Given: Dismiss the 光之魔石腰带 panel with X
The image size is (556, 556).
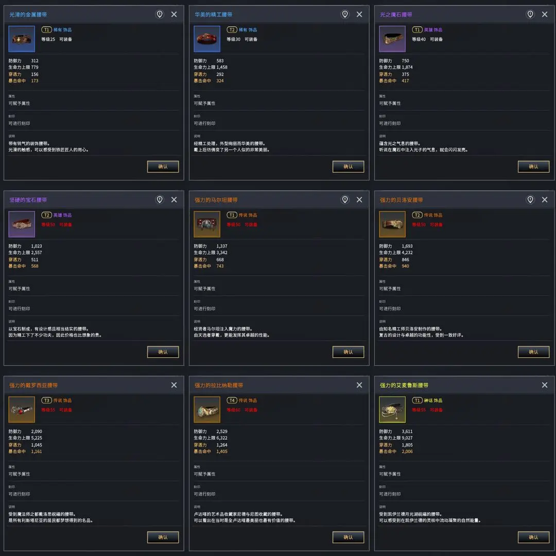Looking at the screenshot, I should [545, 14].
